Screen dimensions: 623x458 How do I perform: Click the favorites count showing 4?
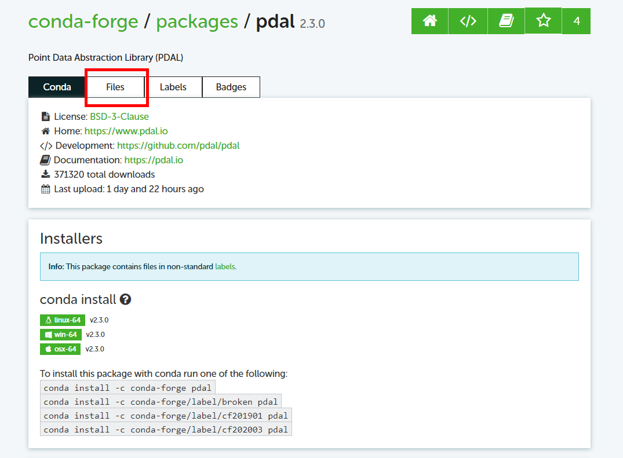click(576, 21)
